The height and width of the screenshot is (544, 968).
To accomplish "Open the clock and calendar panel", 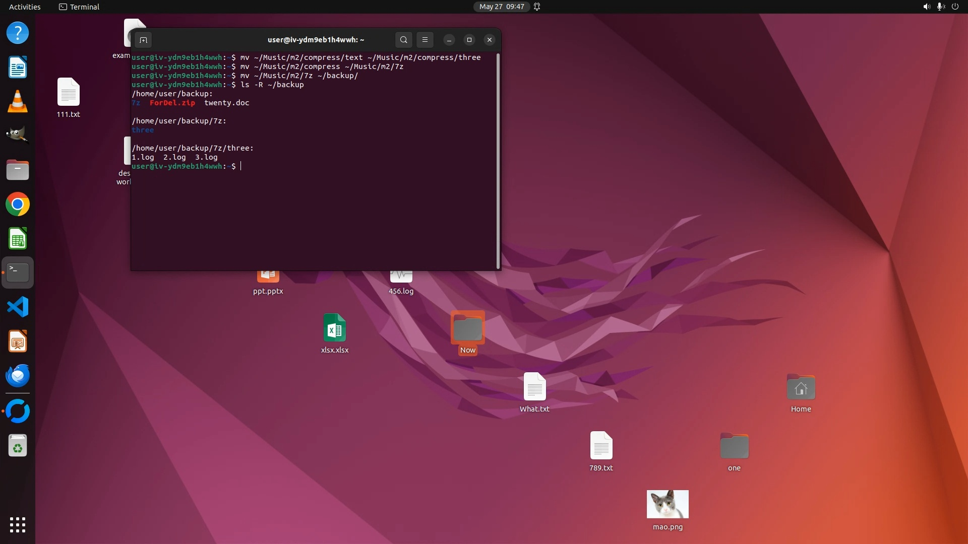I will 501,7.
